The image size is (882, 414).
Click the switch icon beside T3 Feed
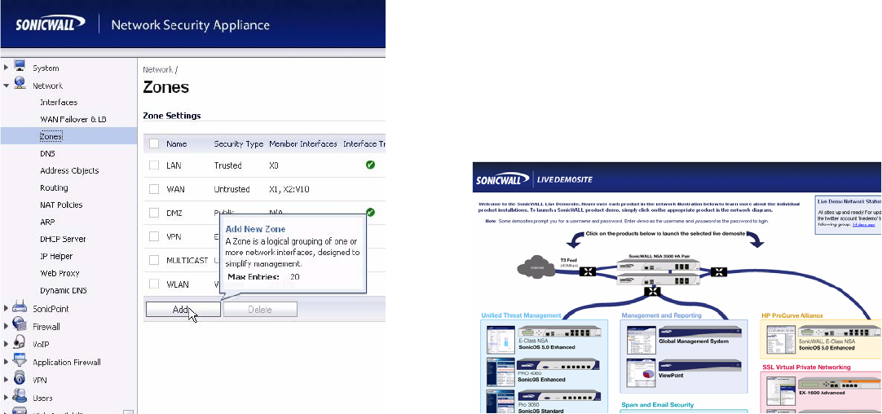[588, 271]
